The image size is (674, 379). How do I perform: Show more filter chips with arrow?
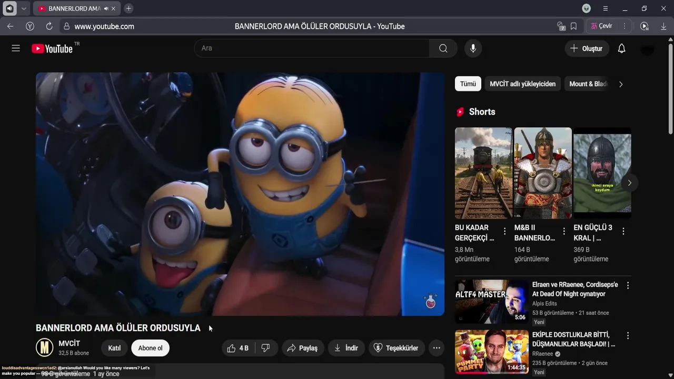click(621, 84)
